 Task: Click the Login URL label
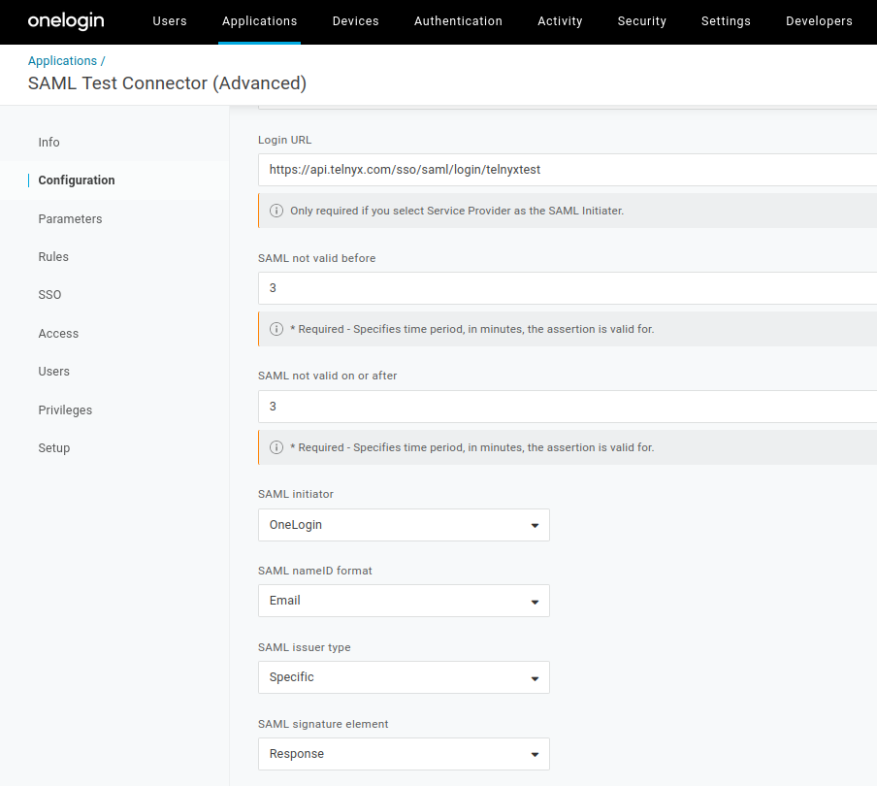tap(284, 140)
